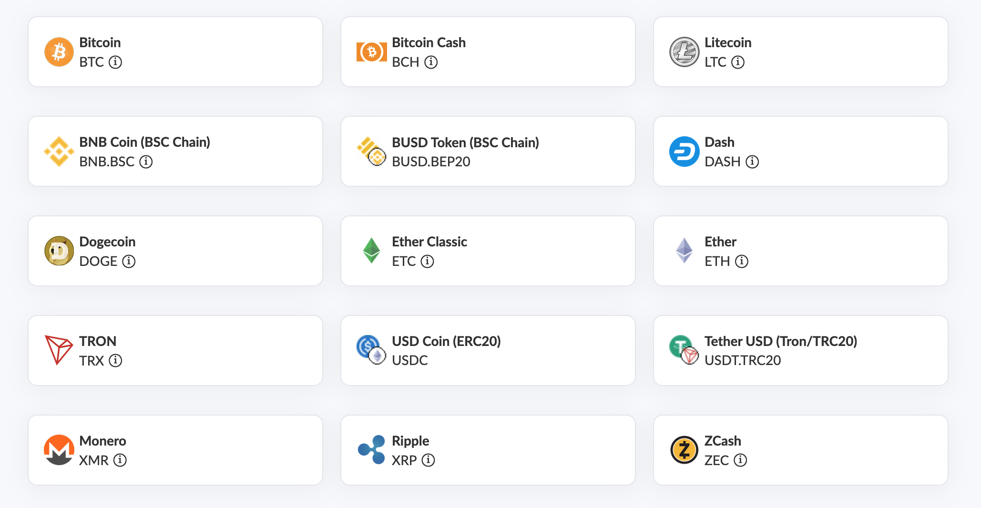
Task: Pick the BUSD Token (BSC Chain) label
Action: click(x=465, y=142)
